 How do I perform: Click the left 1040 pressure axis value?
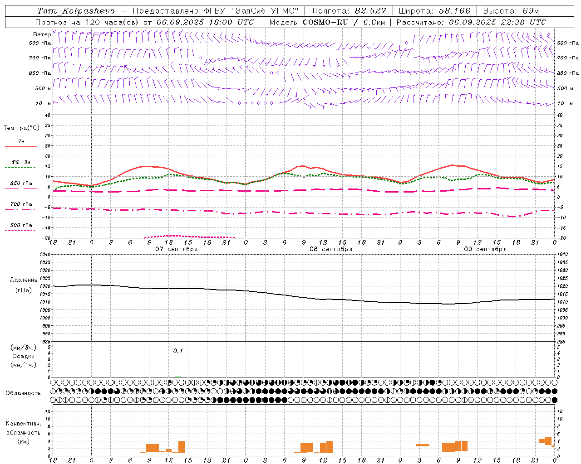(45, 255)
